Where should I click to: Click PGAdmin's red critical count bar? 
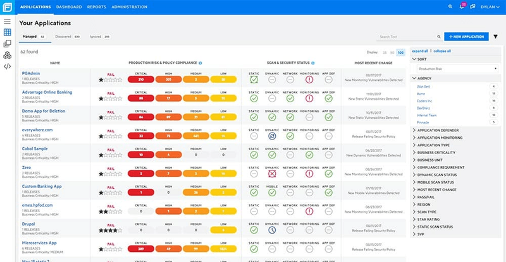click(141, 80)
